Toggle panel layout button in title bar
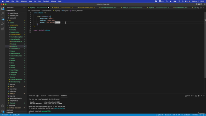The height and width of the screenshot is (116, 206). 199,4
